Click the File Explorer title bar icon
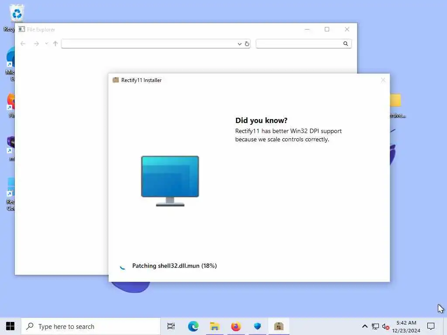This screenshot has width=447, height=335. pyautogui.click(x=22, y=29)
